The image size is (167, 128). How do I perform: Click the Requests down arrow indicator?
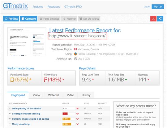click(x=148, y=79)
